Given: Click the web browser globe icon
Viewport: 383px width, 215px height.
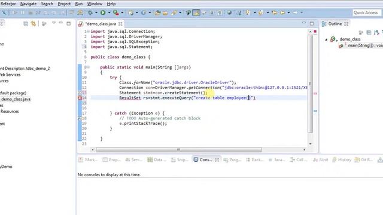Looking at the screenshot, I should (x=229, y=13).
